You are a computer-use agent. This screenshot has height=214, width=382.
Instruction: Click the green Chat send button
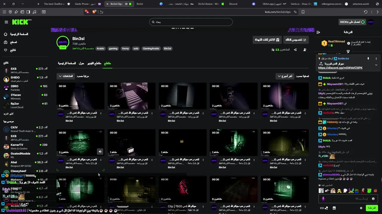coord(372,208)
